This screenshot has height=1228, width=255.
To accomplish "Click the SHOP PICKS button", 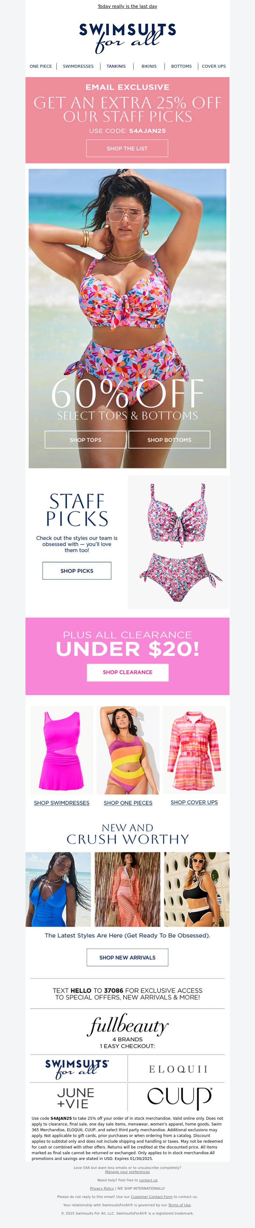I will tap(76, 571).
